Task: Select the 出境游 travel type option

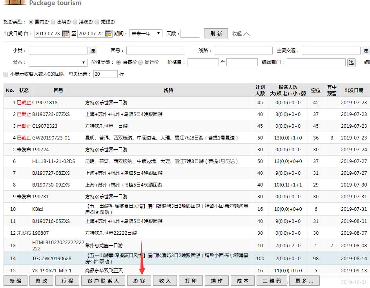Action: (53, 22)
